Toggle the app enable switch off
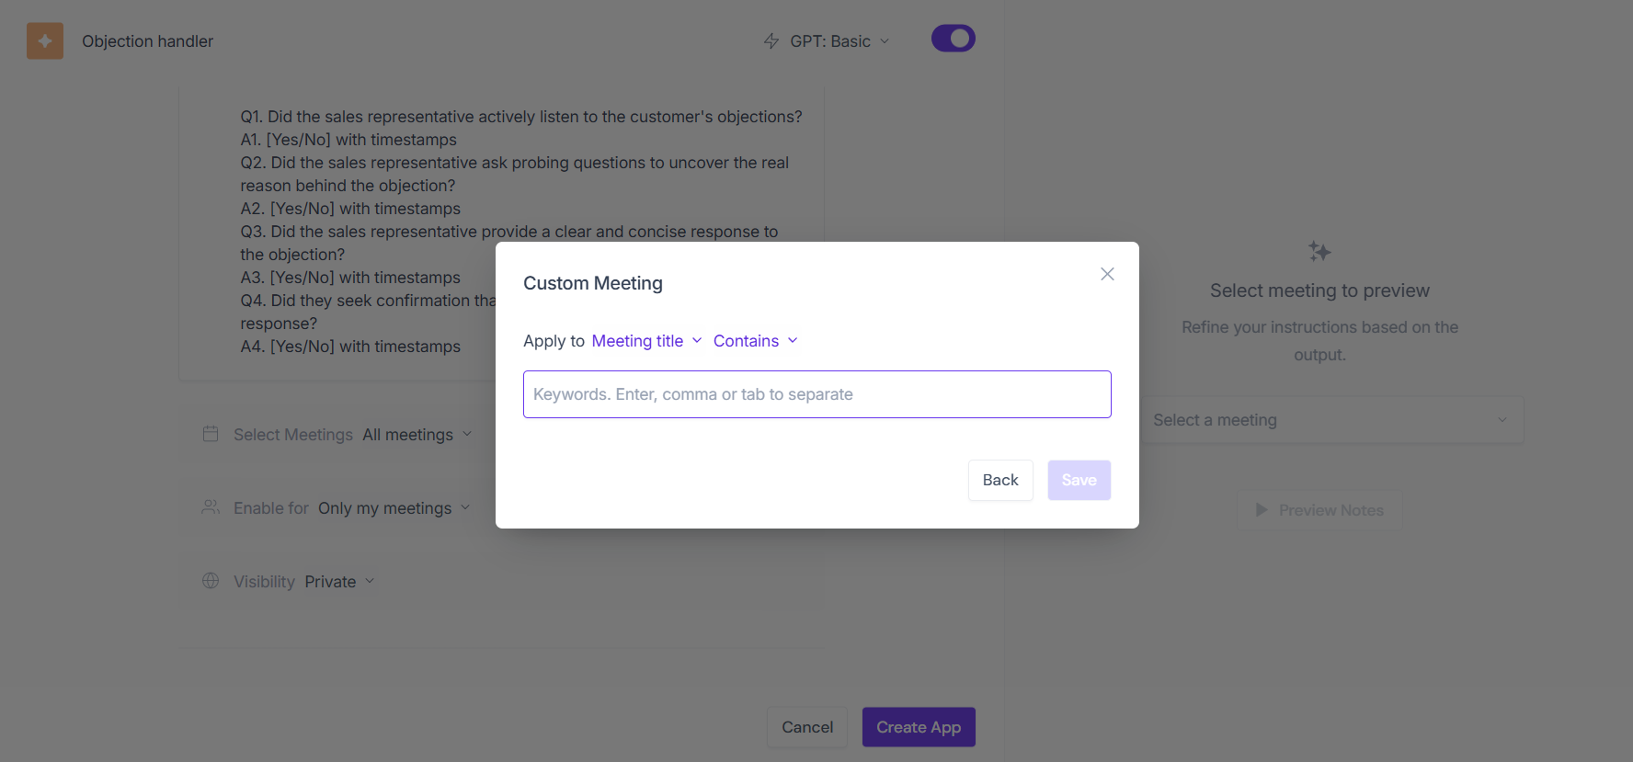 [x=953, y=39]
